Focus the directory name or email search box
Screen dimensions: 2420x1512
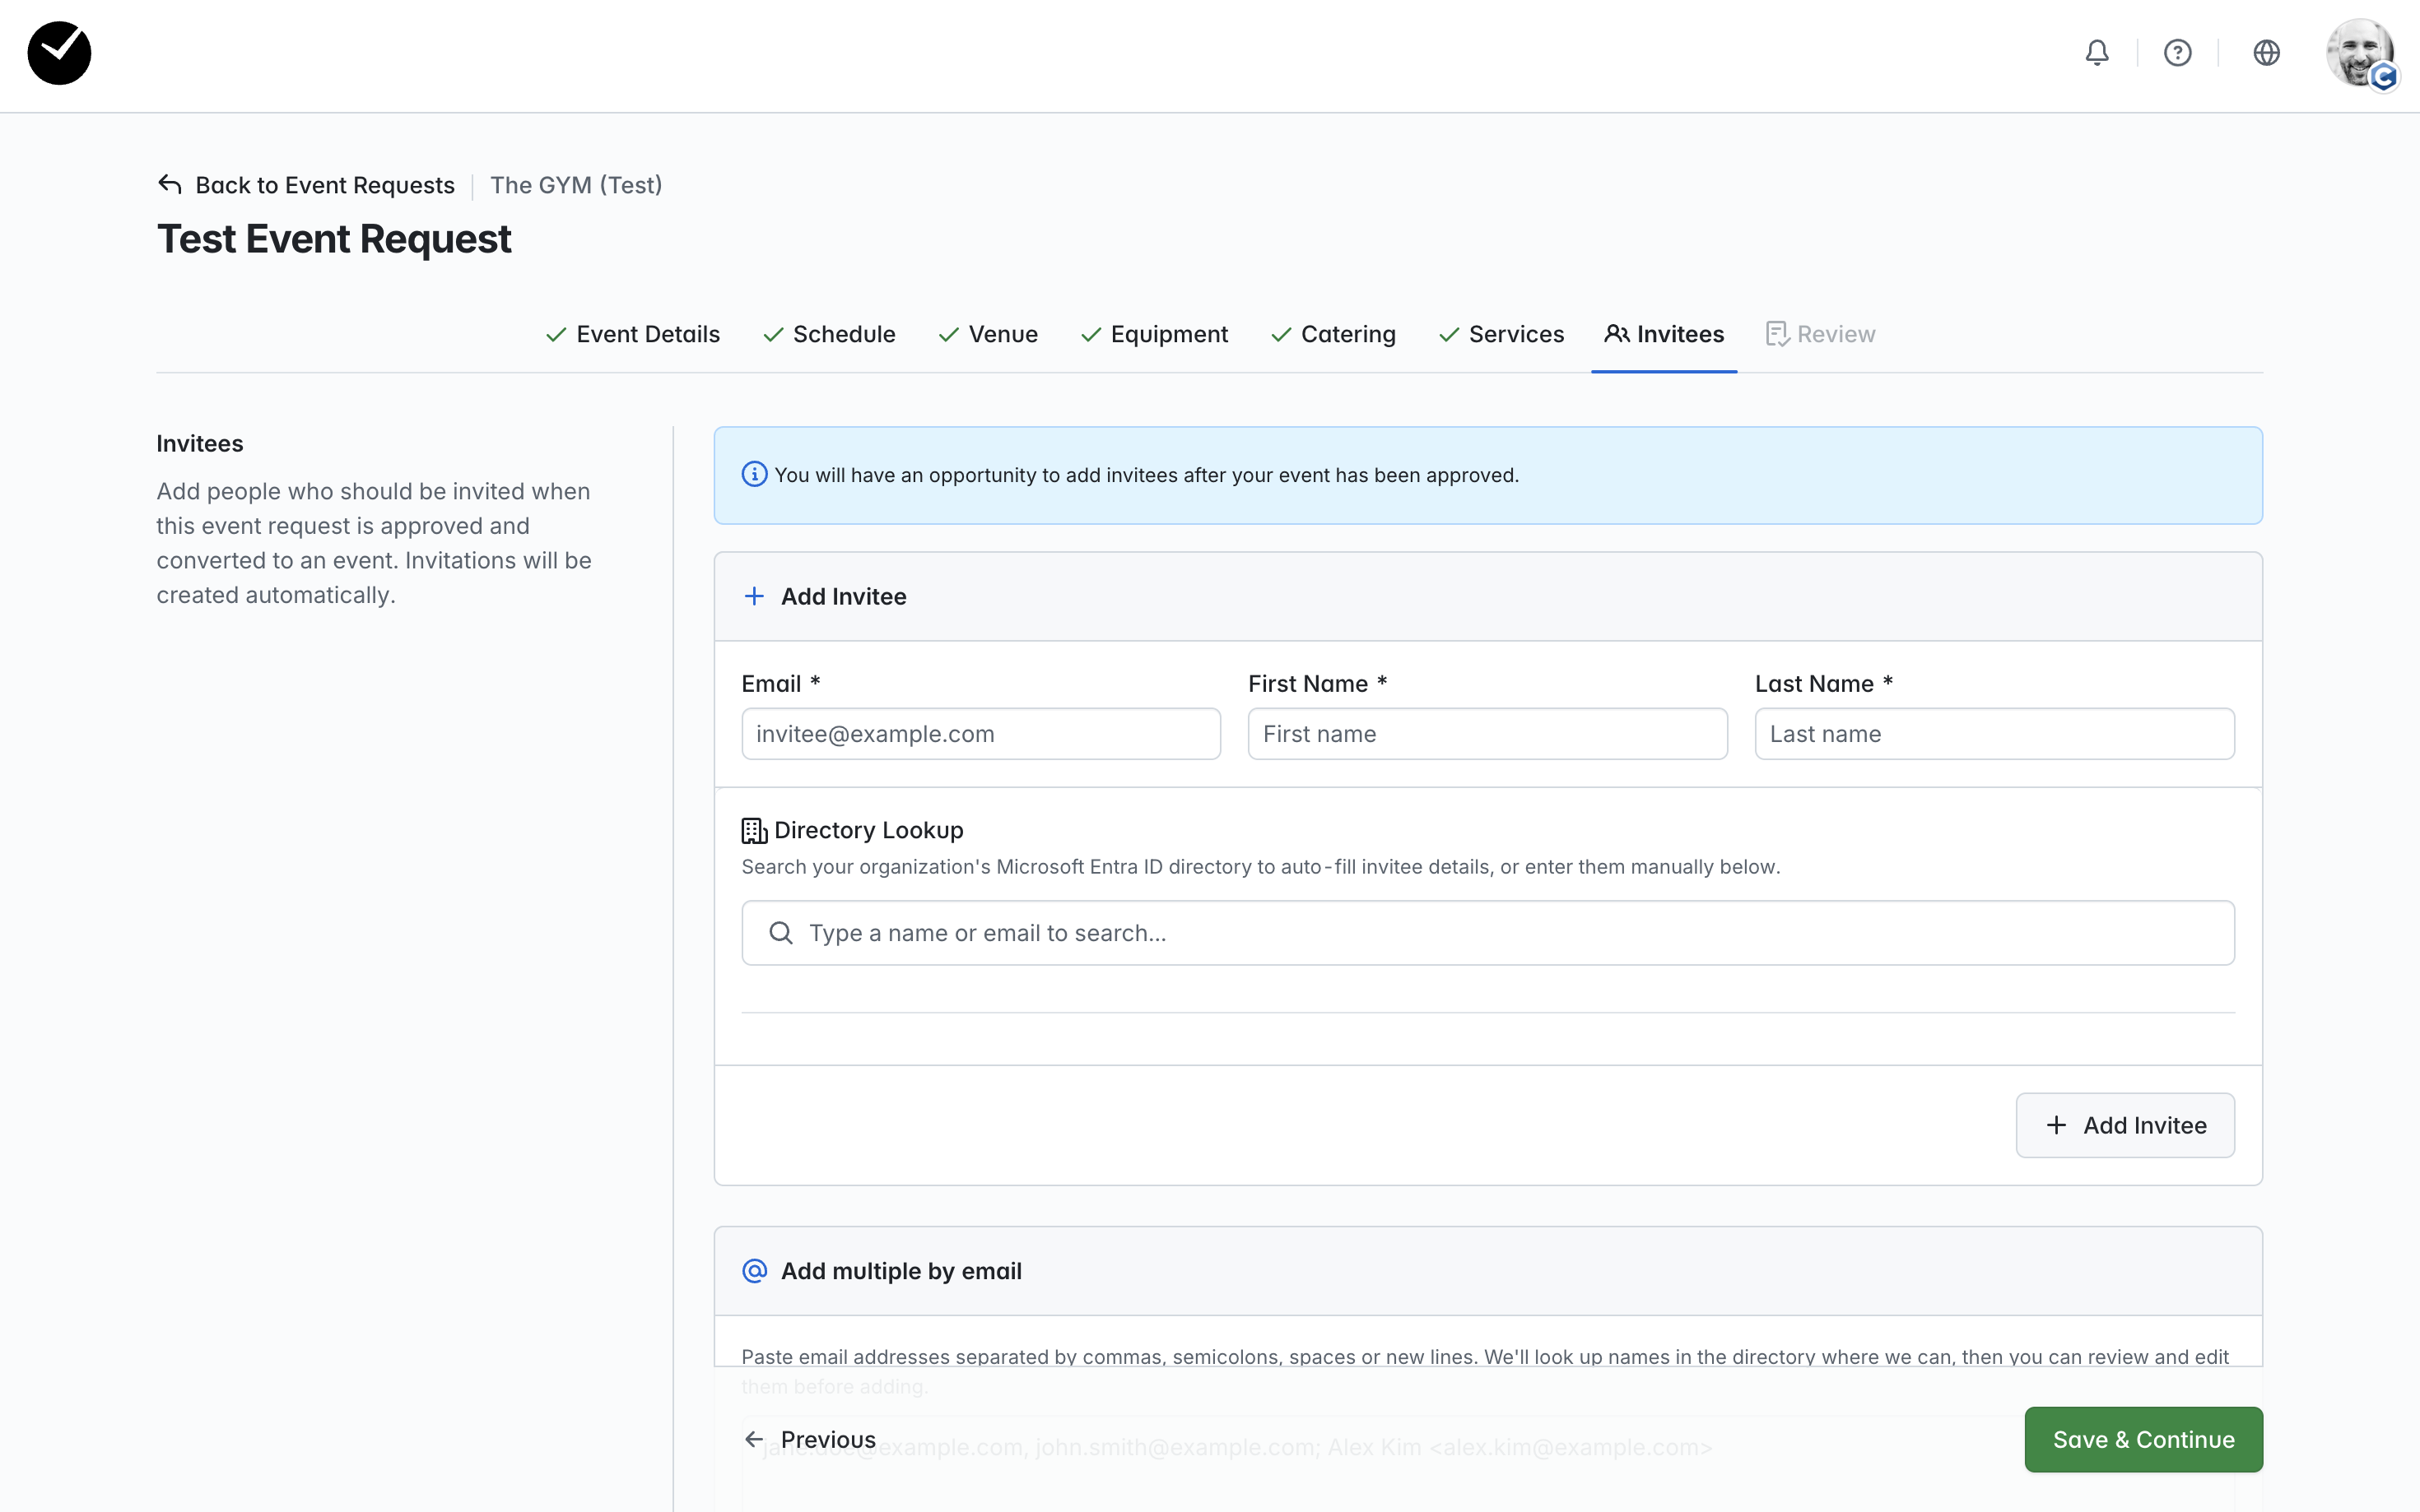1487,933
